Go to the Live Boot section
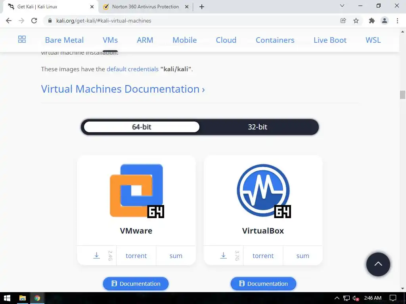Screen dimensions: 406x304 coord(330,40)
